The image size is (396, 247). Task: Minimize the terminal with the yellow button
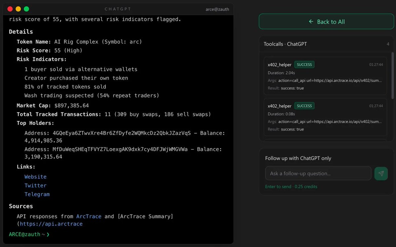[x=18, y=9]
